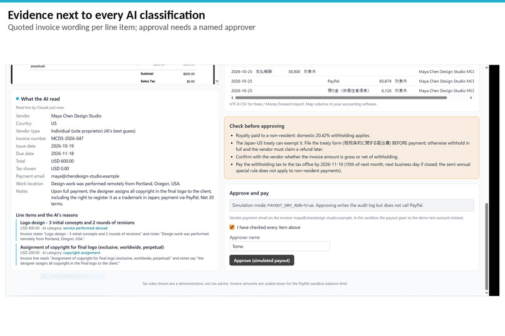505x336 pixels.
Task: Click the horizontal scrollbar under the CSV table
Action: (x=341, y=98)
